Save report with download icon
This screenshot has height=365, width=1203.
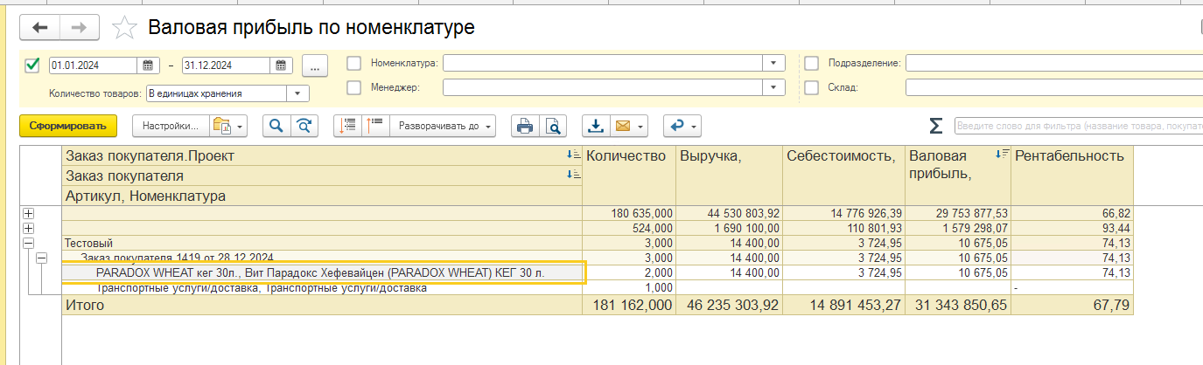coord(596,127)
